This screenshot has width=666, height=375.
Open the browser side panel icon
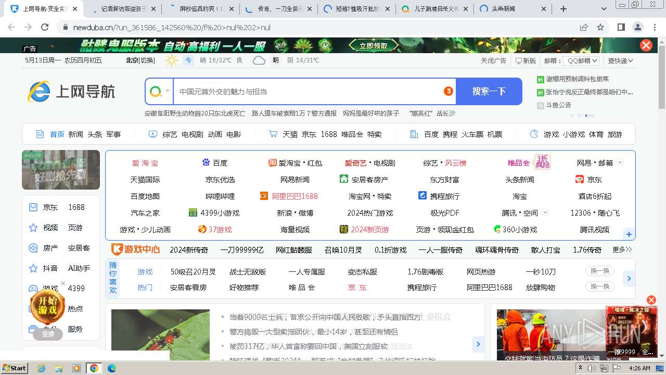point(621,27)
